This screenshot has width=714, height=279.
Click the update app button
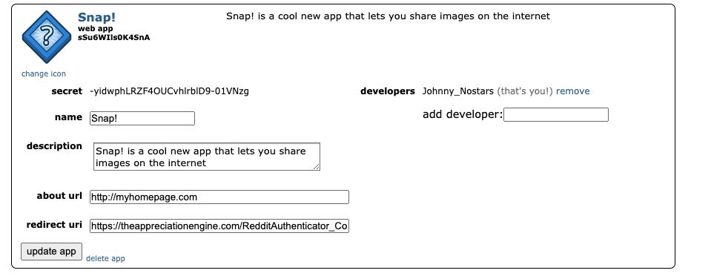pyautogui.click(x=51, y=252)
